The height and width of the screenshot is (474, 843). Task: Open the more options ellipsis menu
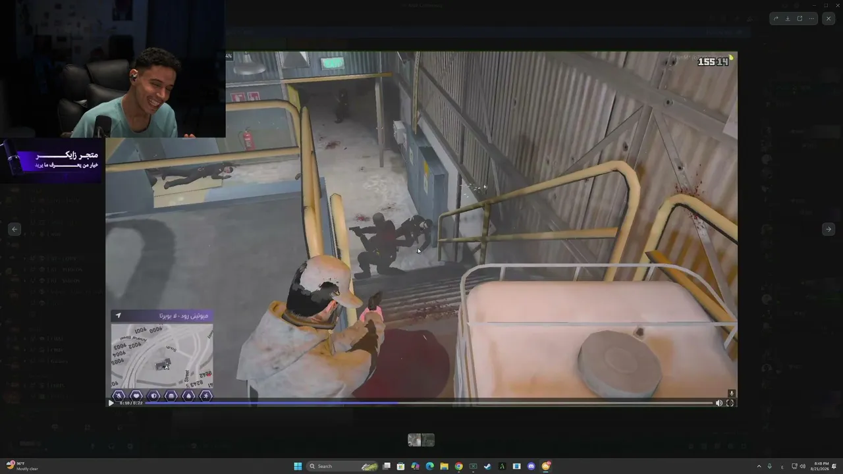click(811, 18)
